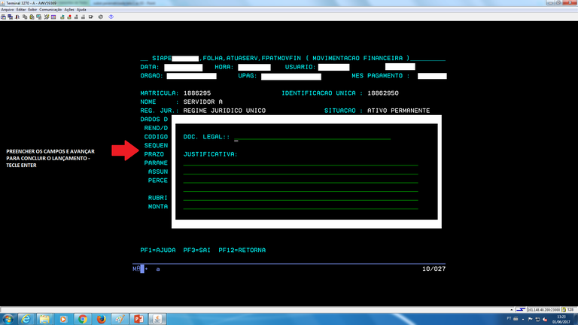The width and height of the screenshot is (578, 325).
Task: Open the Ações menu
Action: tap(69, 10)
